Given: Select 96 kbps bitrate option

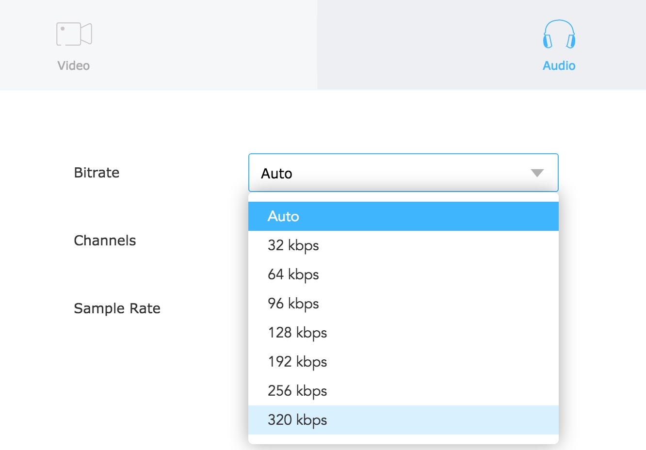Looking at the screenshot, I should [403, 304].
